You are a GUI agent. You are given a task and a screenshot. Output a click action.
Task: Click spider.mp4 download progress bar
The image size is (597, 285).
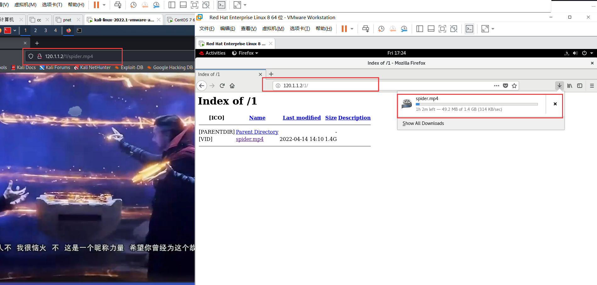[x=477, y=104]
